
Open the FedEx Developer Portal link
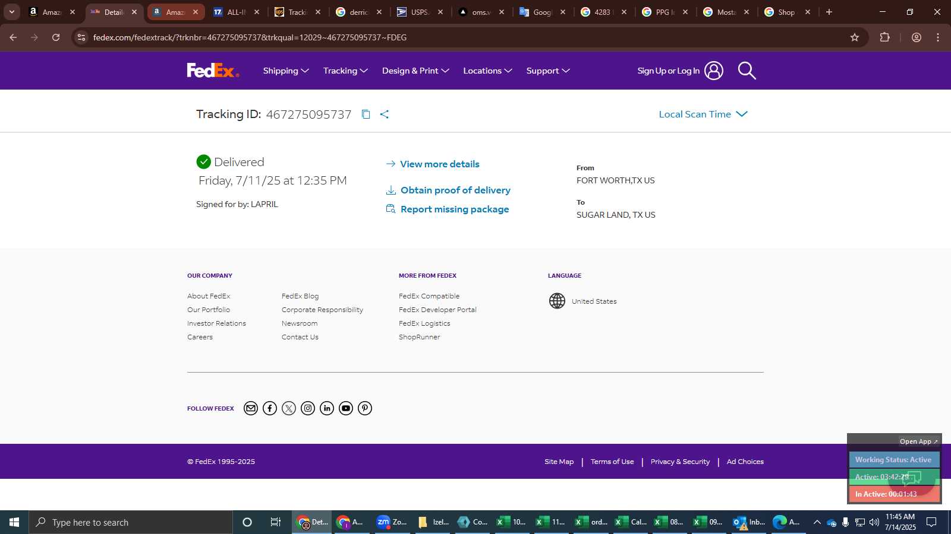click(437, 310)
